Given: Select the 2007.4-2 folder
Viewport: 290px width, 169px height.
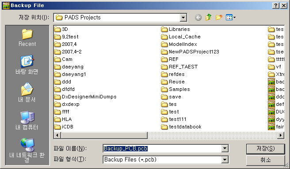Looking at the screenshot, I should pyautogui.click(x=68, y=52).
